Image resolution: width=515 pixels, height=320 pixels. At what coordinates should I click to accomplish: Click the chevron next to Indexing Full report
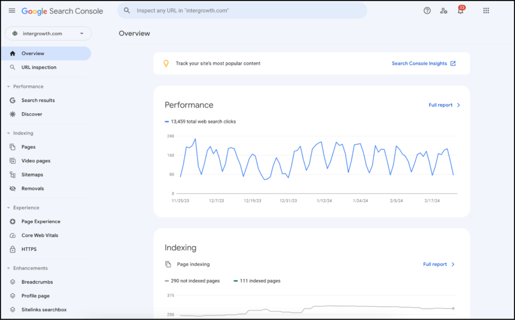pyautogui.click(x=453, y=264)
